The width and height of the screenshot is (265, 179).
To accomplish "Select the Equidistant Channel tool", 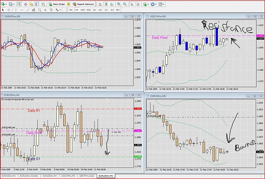I will point(33,10).
